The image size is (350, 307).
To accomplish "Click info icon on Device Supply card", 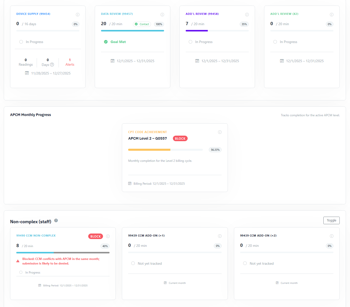I will 78,15.
